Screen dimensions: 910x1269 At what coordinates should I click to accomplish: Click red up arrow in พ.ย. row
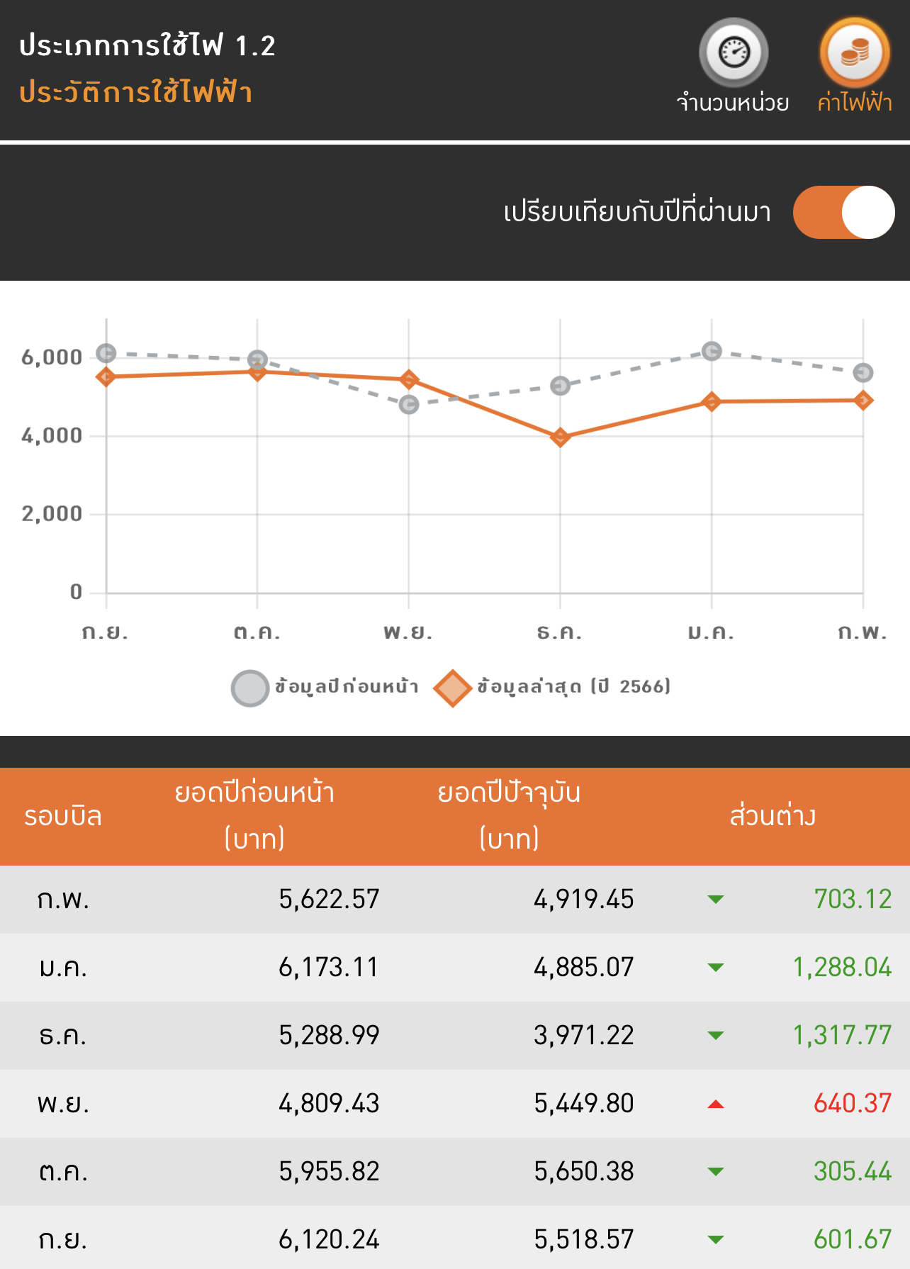[716, 1104]
